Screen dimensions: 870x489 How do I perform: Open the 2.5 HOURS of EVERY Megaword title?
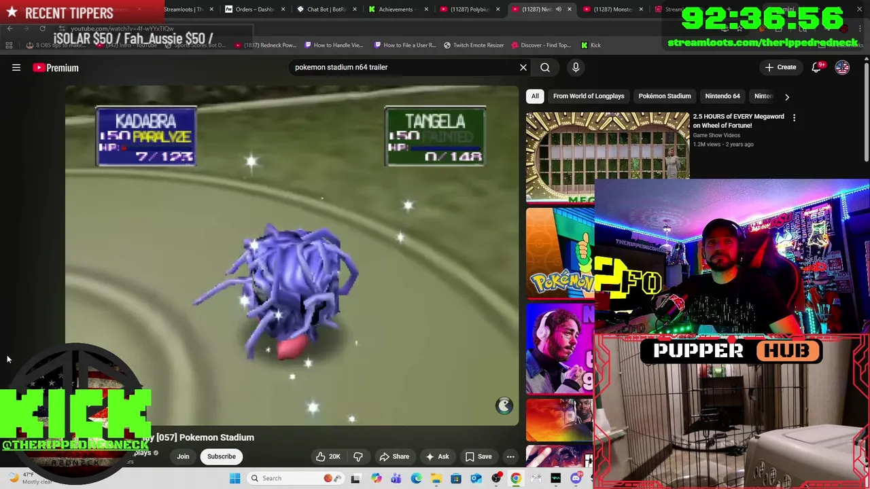(x=738, y=121)
